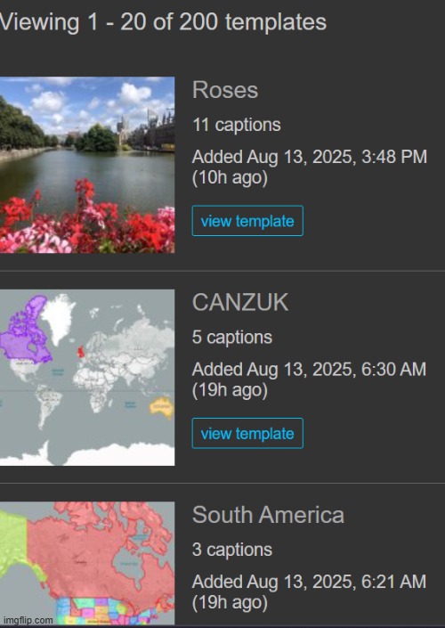The height and width of the screenshot is (628, 445).
Task: Select the 11 captions count text
Action: tap(237, 125)
